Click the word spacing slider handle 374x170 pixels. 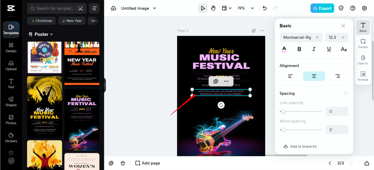[283, 130]
